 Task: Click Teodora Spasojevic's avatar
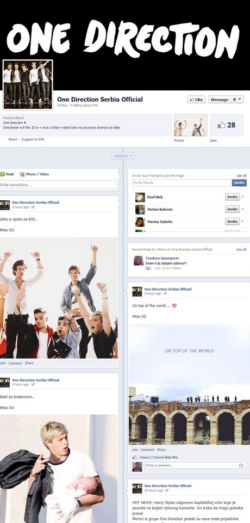tap(139, 261)
